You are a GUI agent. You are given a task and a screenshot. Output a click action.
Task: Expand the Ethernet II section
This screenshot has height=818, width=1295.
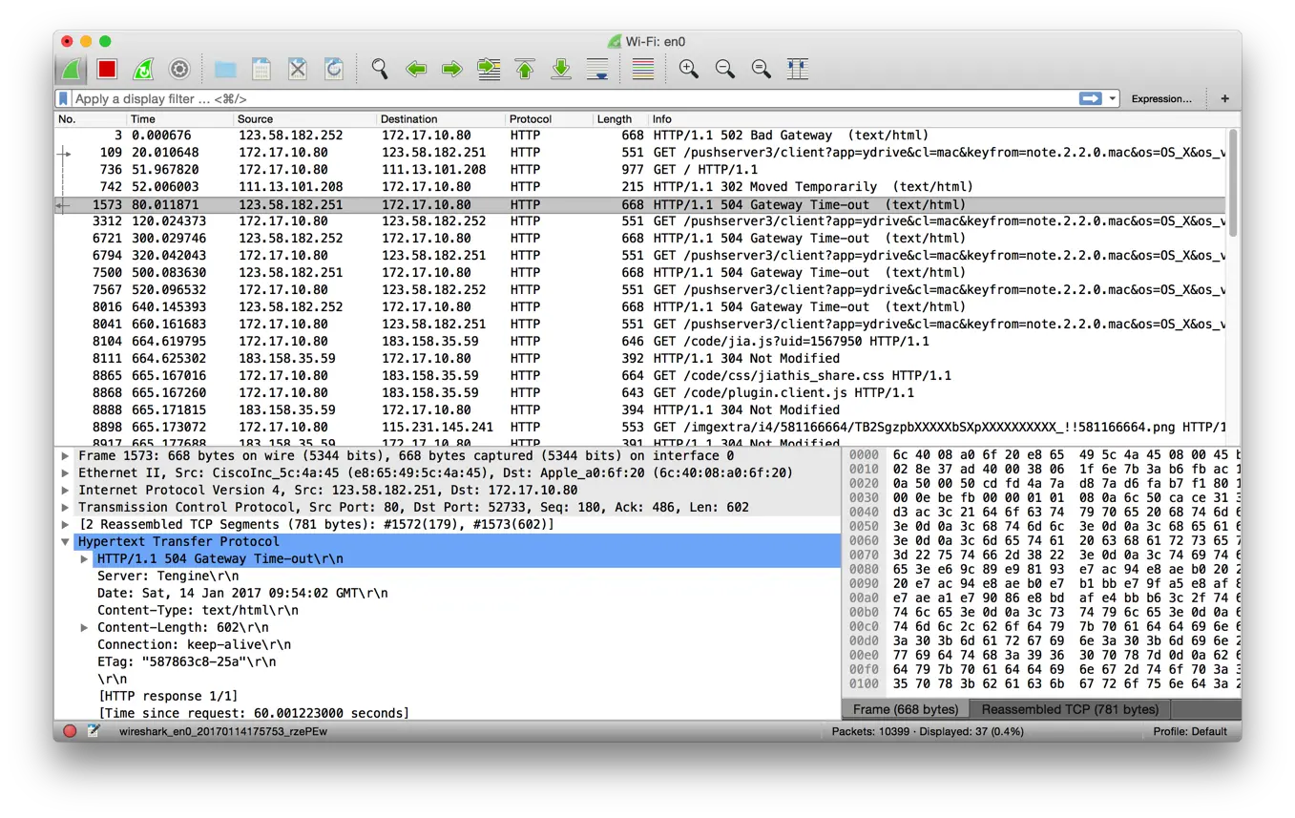click(65, 473)
